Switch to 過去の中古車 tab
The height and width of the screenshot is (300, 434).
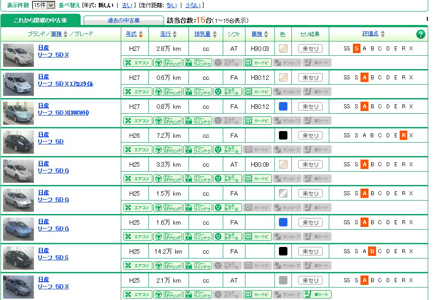point(123,21)
